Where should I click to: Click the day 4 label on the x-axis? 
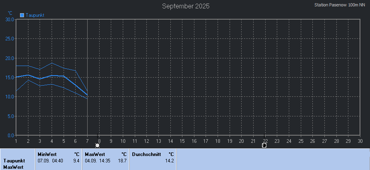coord(52,141)
